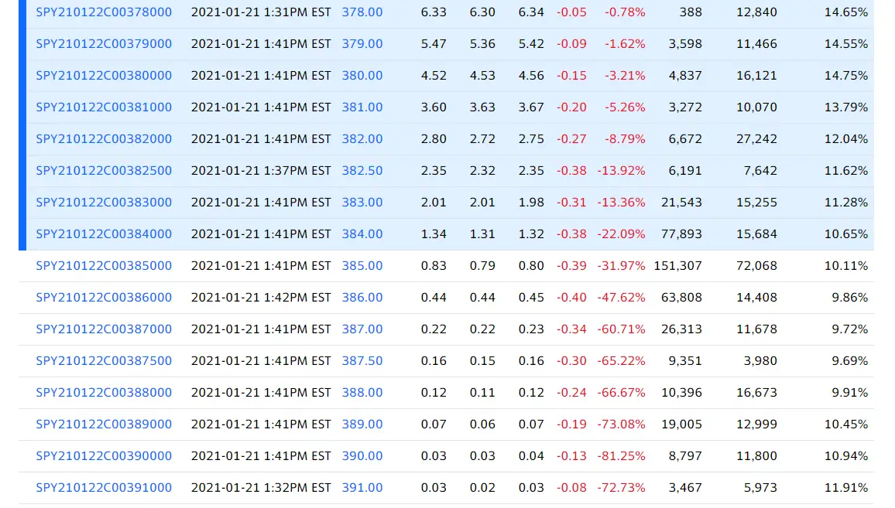Click contract SPY210122C00385000 link

pos(104,266)
